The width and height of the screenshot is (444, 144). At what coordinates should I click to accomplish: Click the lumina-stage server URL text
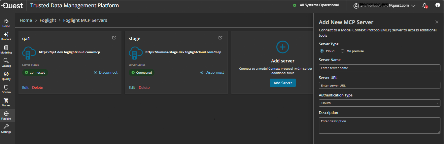point(183,52)
